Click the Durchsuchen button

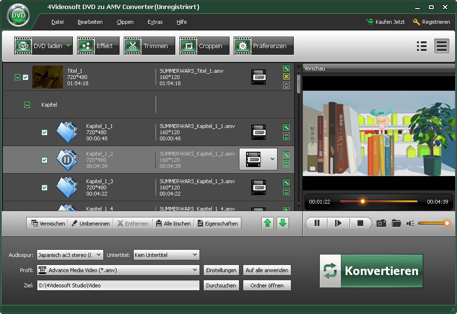tap(221, 285)
